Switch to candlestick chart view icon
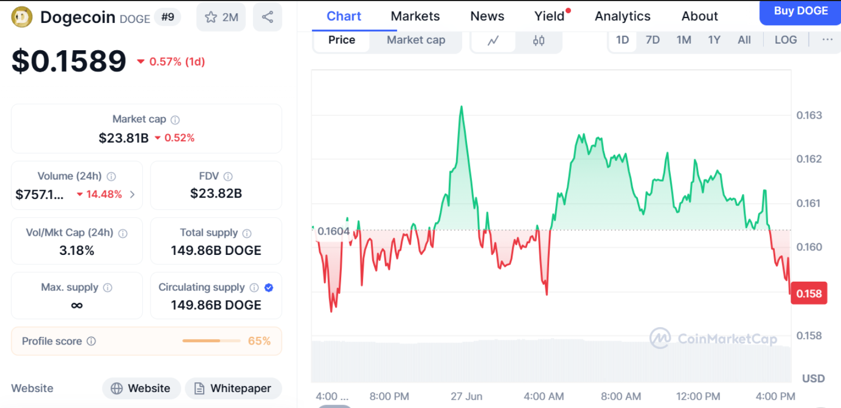841x408 pixels. [x=539, y=40]
